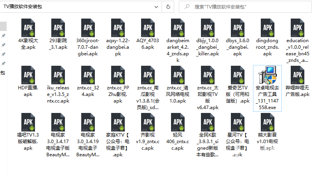Select education_v1.0.0_release apk icon

pyautogui.click(x=297, y=28)
